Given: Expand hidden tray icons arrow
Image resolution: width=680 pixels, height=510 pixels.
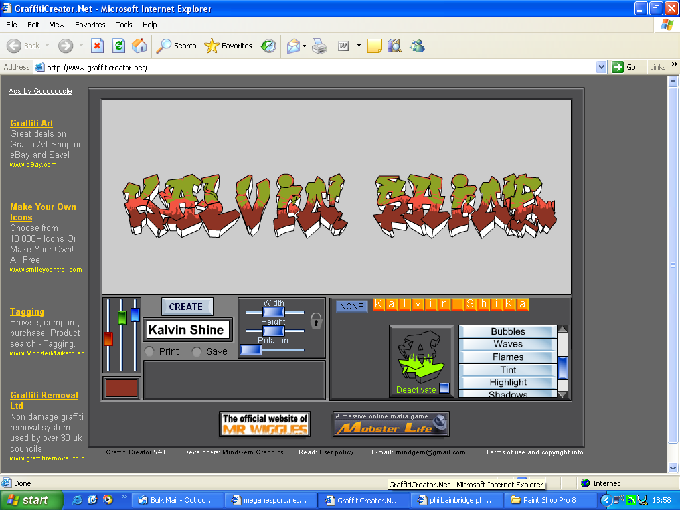Looking at the screenshot, I should [606, 500].
